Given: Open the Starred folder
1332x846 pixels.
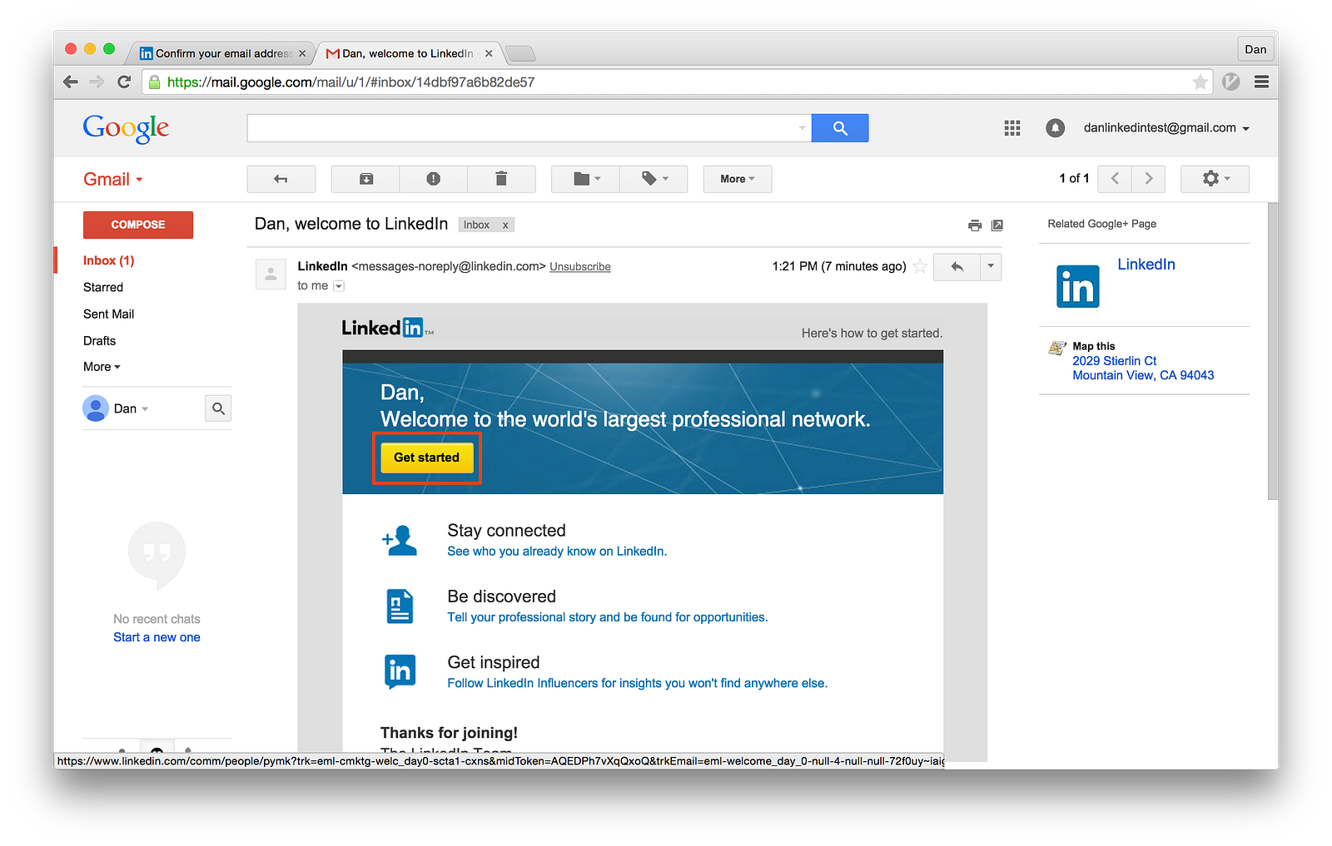Looking at the screenshot, I should click(x=103, y=287).
